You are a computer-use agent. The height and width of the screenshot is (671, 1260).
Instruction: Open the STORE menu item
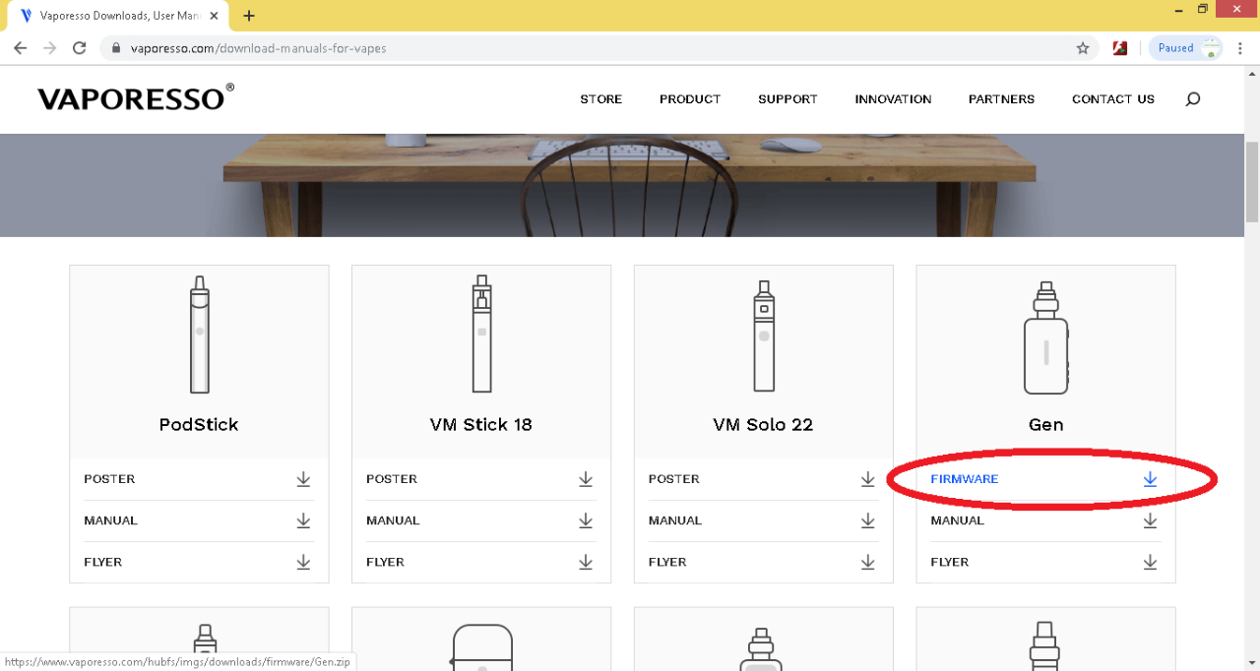coord(600,98)
